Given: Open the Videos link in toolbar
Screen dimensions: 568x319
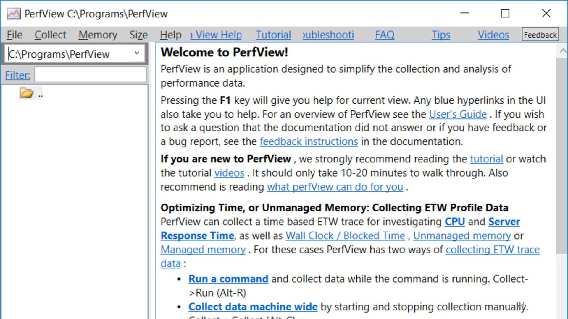Looking at the screenshot, I should point(493,35).
